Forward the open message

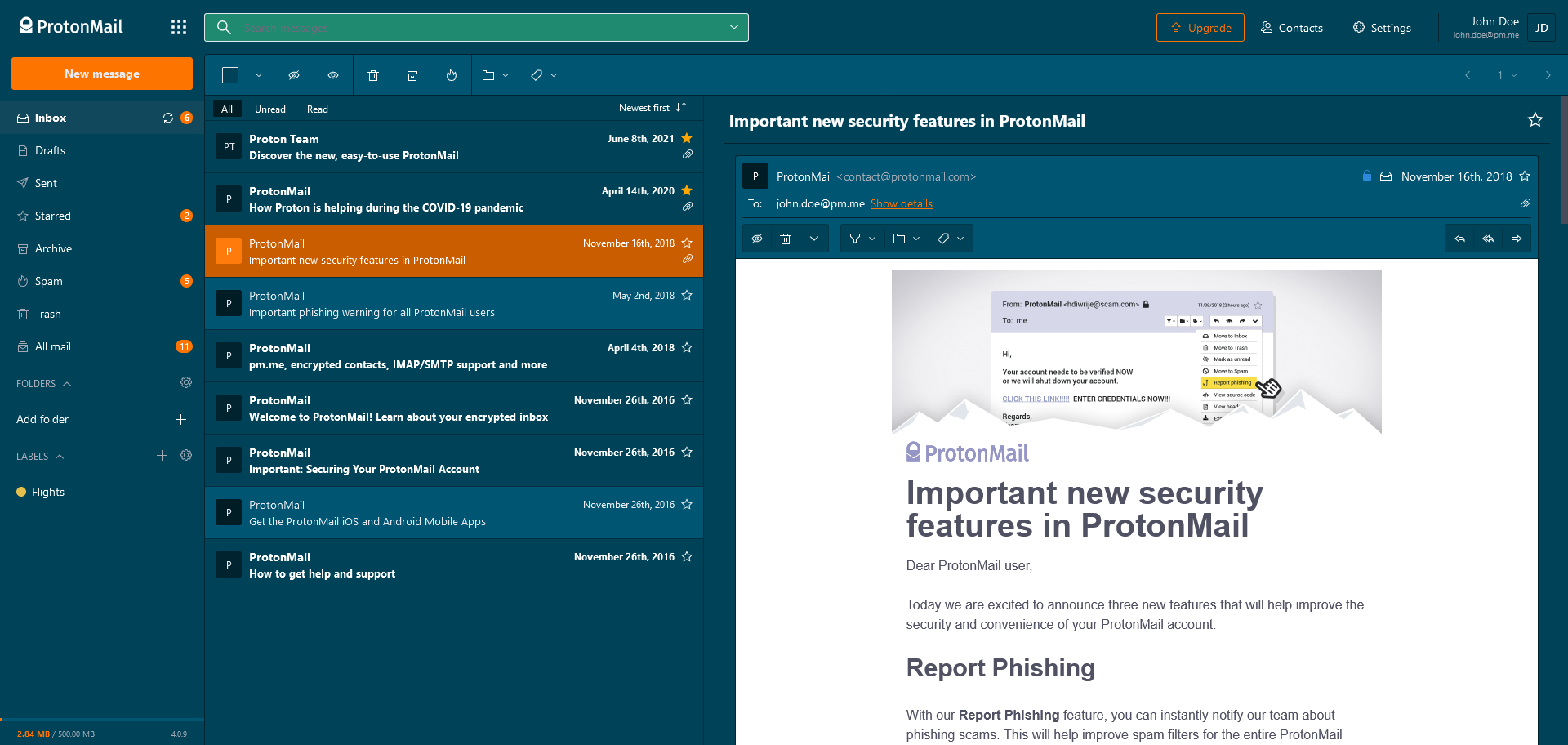(1517, 239)
